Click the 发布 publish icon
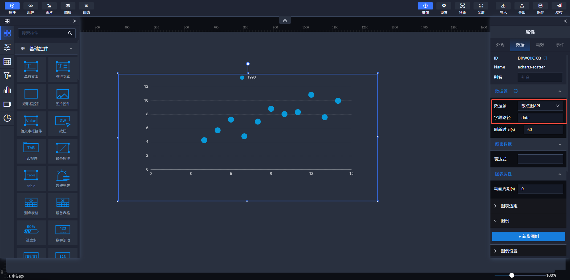This screenshot has height=280, width=570. point(559,8)
